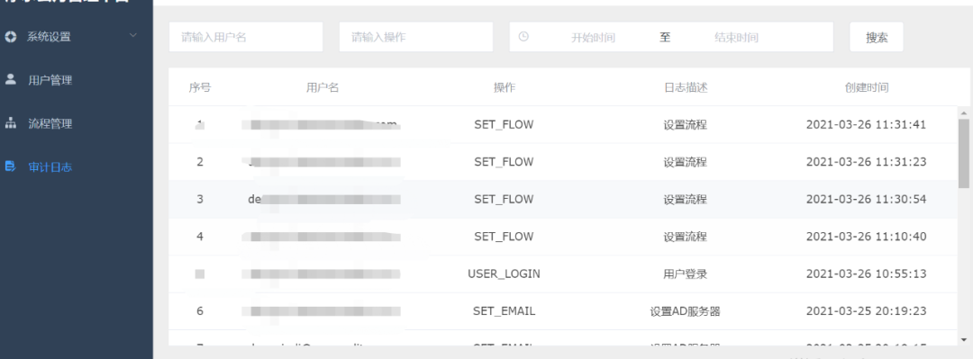Viewport: 973px width, 359px height.
Task: Open the 结束时间 date picker
Action: (x=737, y=37)
